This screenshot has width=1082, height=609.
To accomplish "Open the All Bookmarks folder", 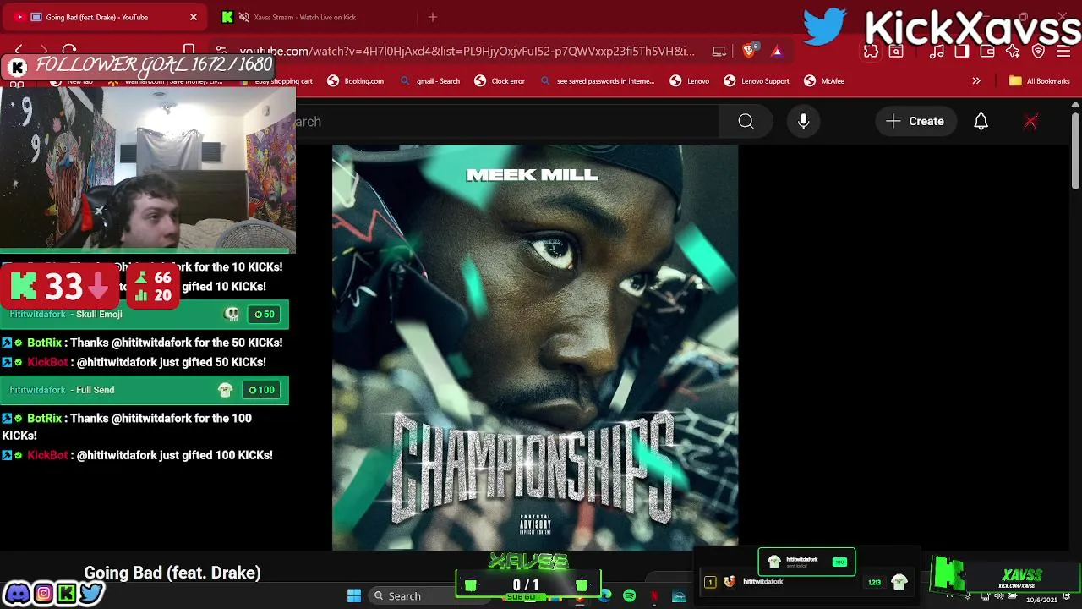I will [x=1040, y=81].
